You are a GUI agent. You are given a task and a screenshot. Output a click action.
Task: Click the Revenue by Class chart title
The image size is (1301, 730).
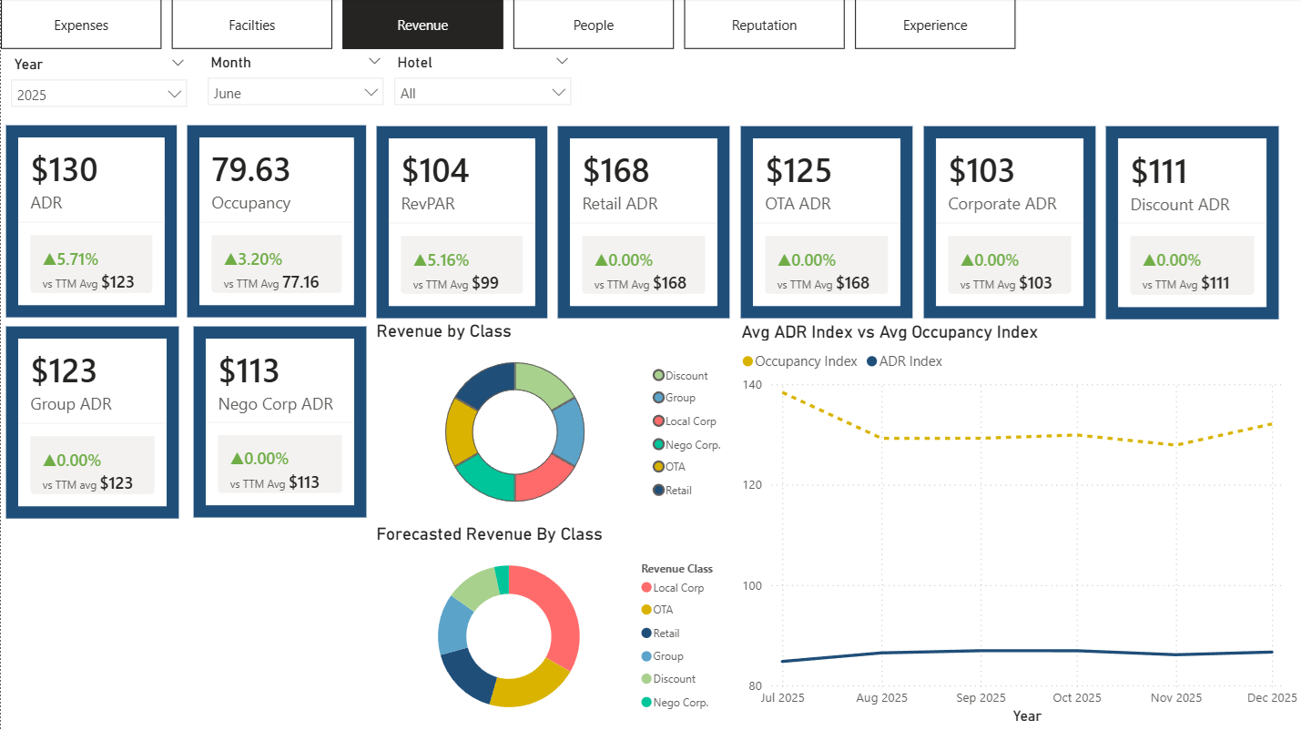tap(443, 331)
